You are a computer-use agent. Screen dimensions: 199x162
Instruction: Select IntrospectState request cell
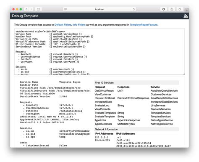point(103,102)
